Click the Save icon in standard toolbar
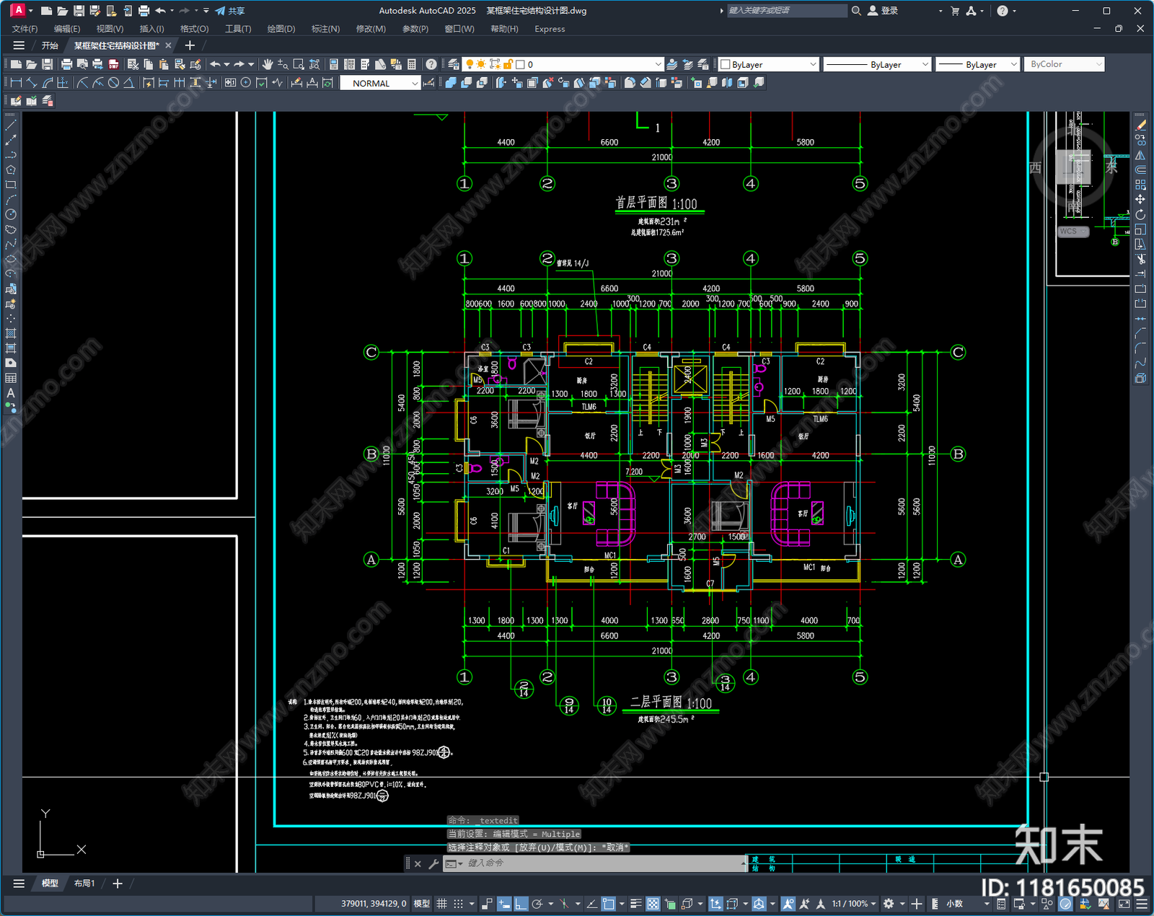This screenshot has width=1154, height=916. click(47, 64)
